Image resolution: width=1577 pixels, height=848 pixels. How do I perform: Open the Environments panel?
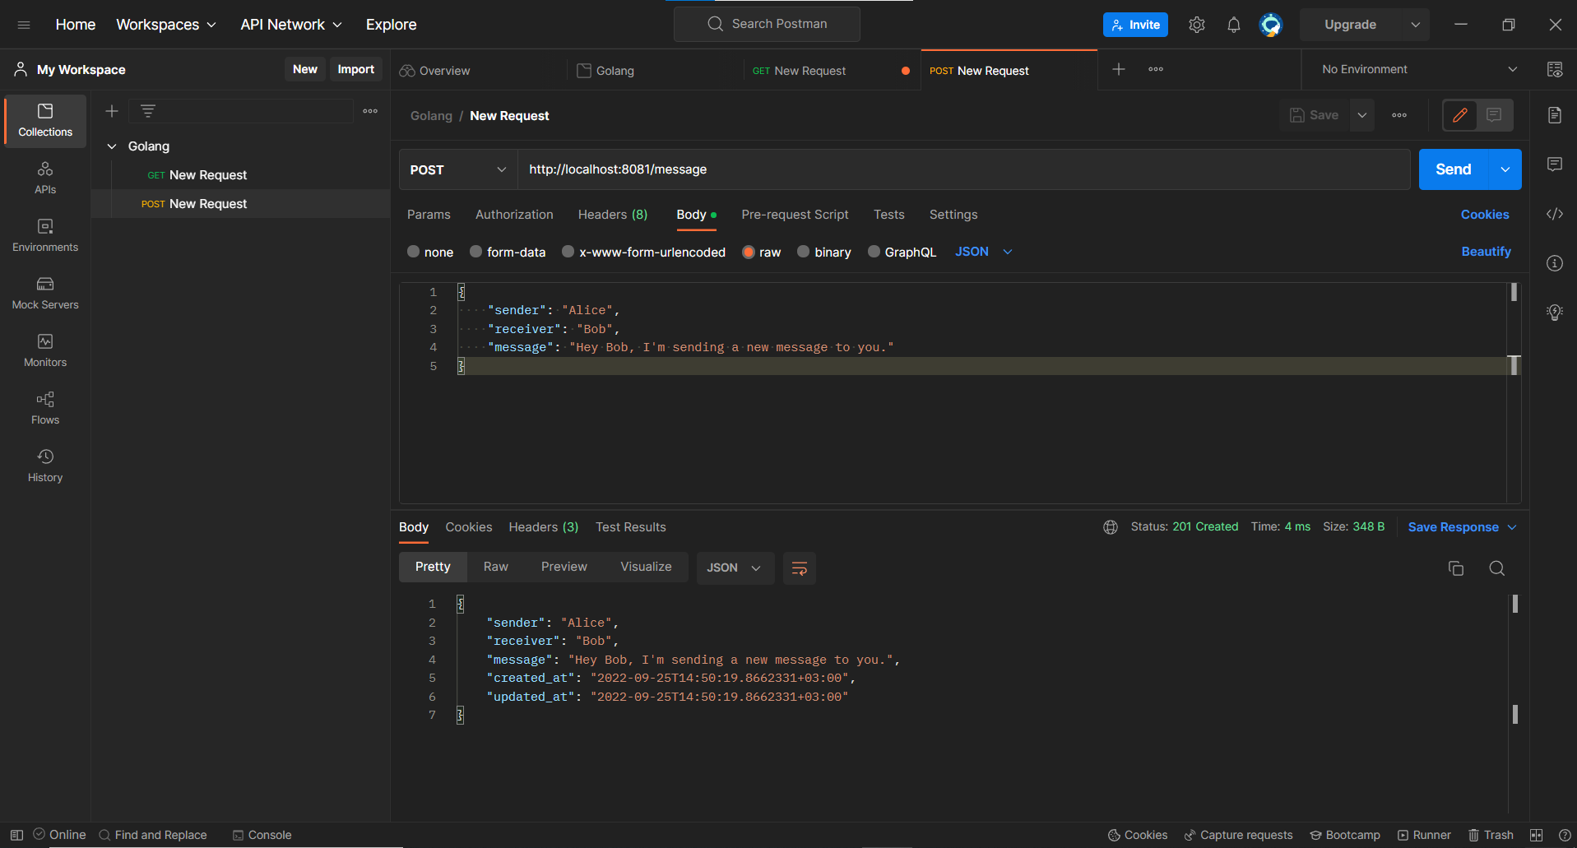click(44, 234)
